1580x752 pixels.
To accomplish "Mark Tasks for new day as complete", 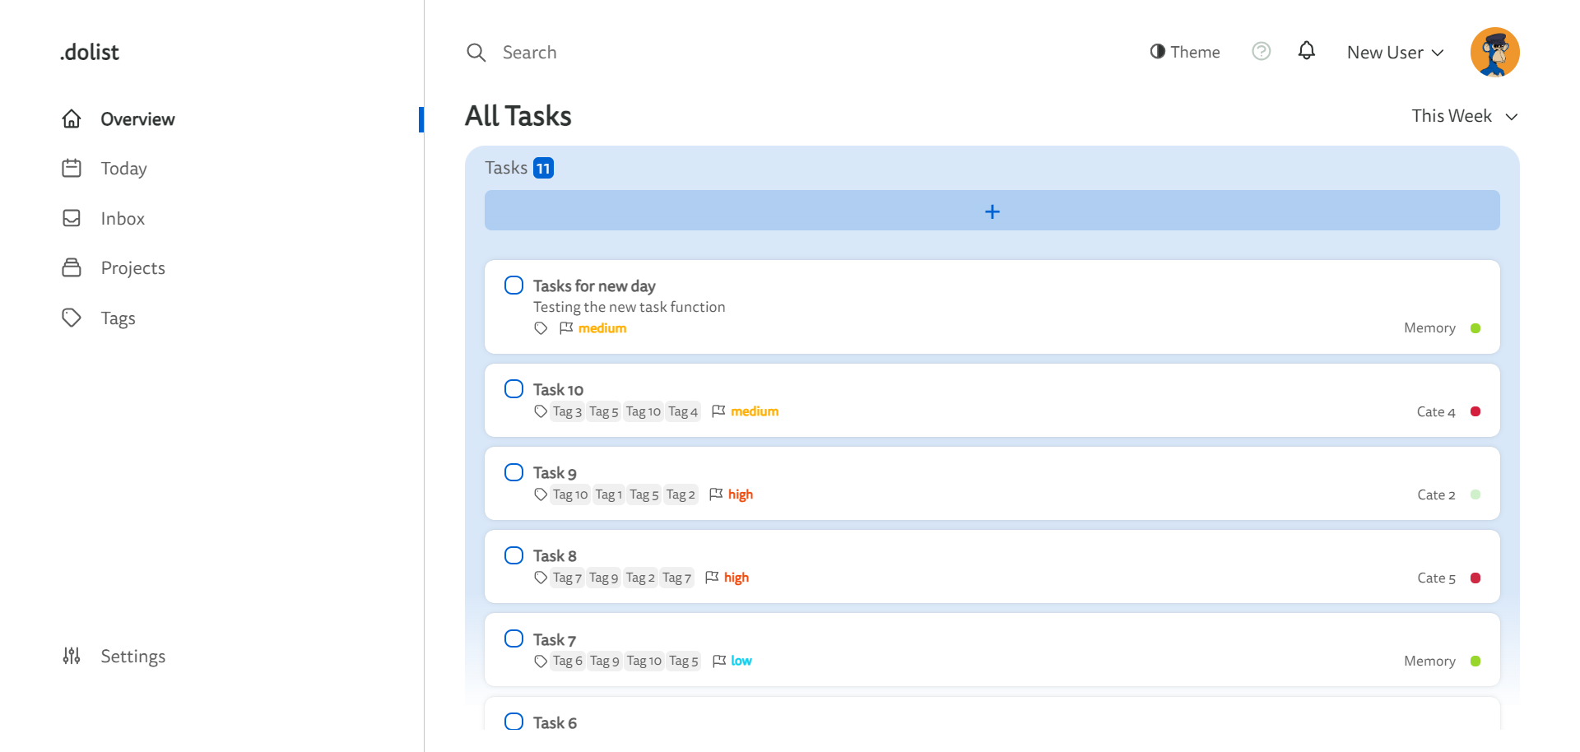I will 513,285.
